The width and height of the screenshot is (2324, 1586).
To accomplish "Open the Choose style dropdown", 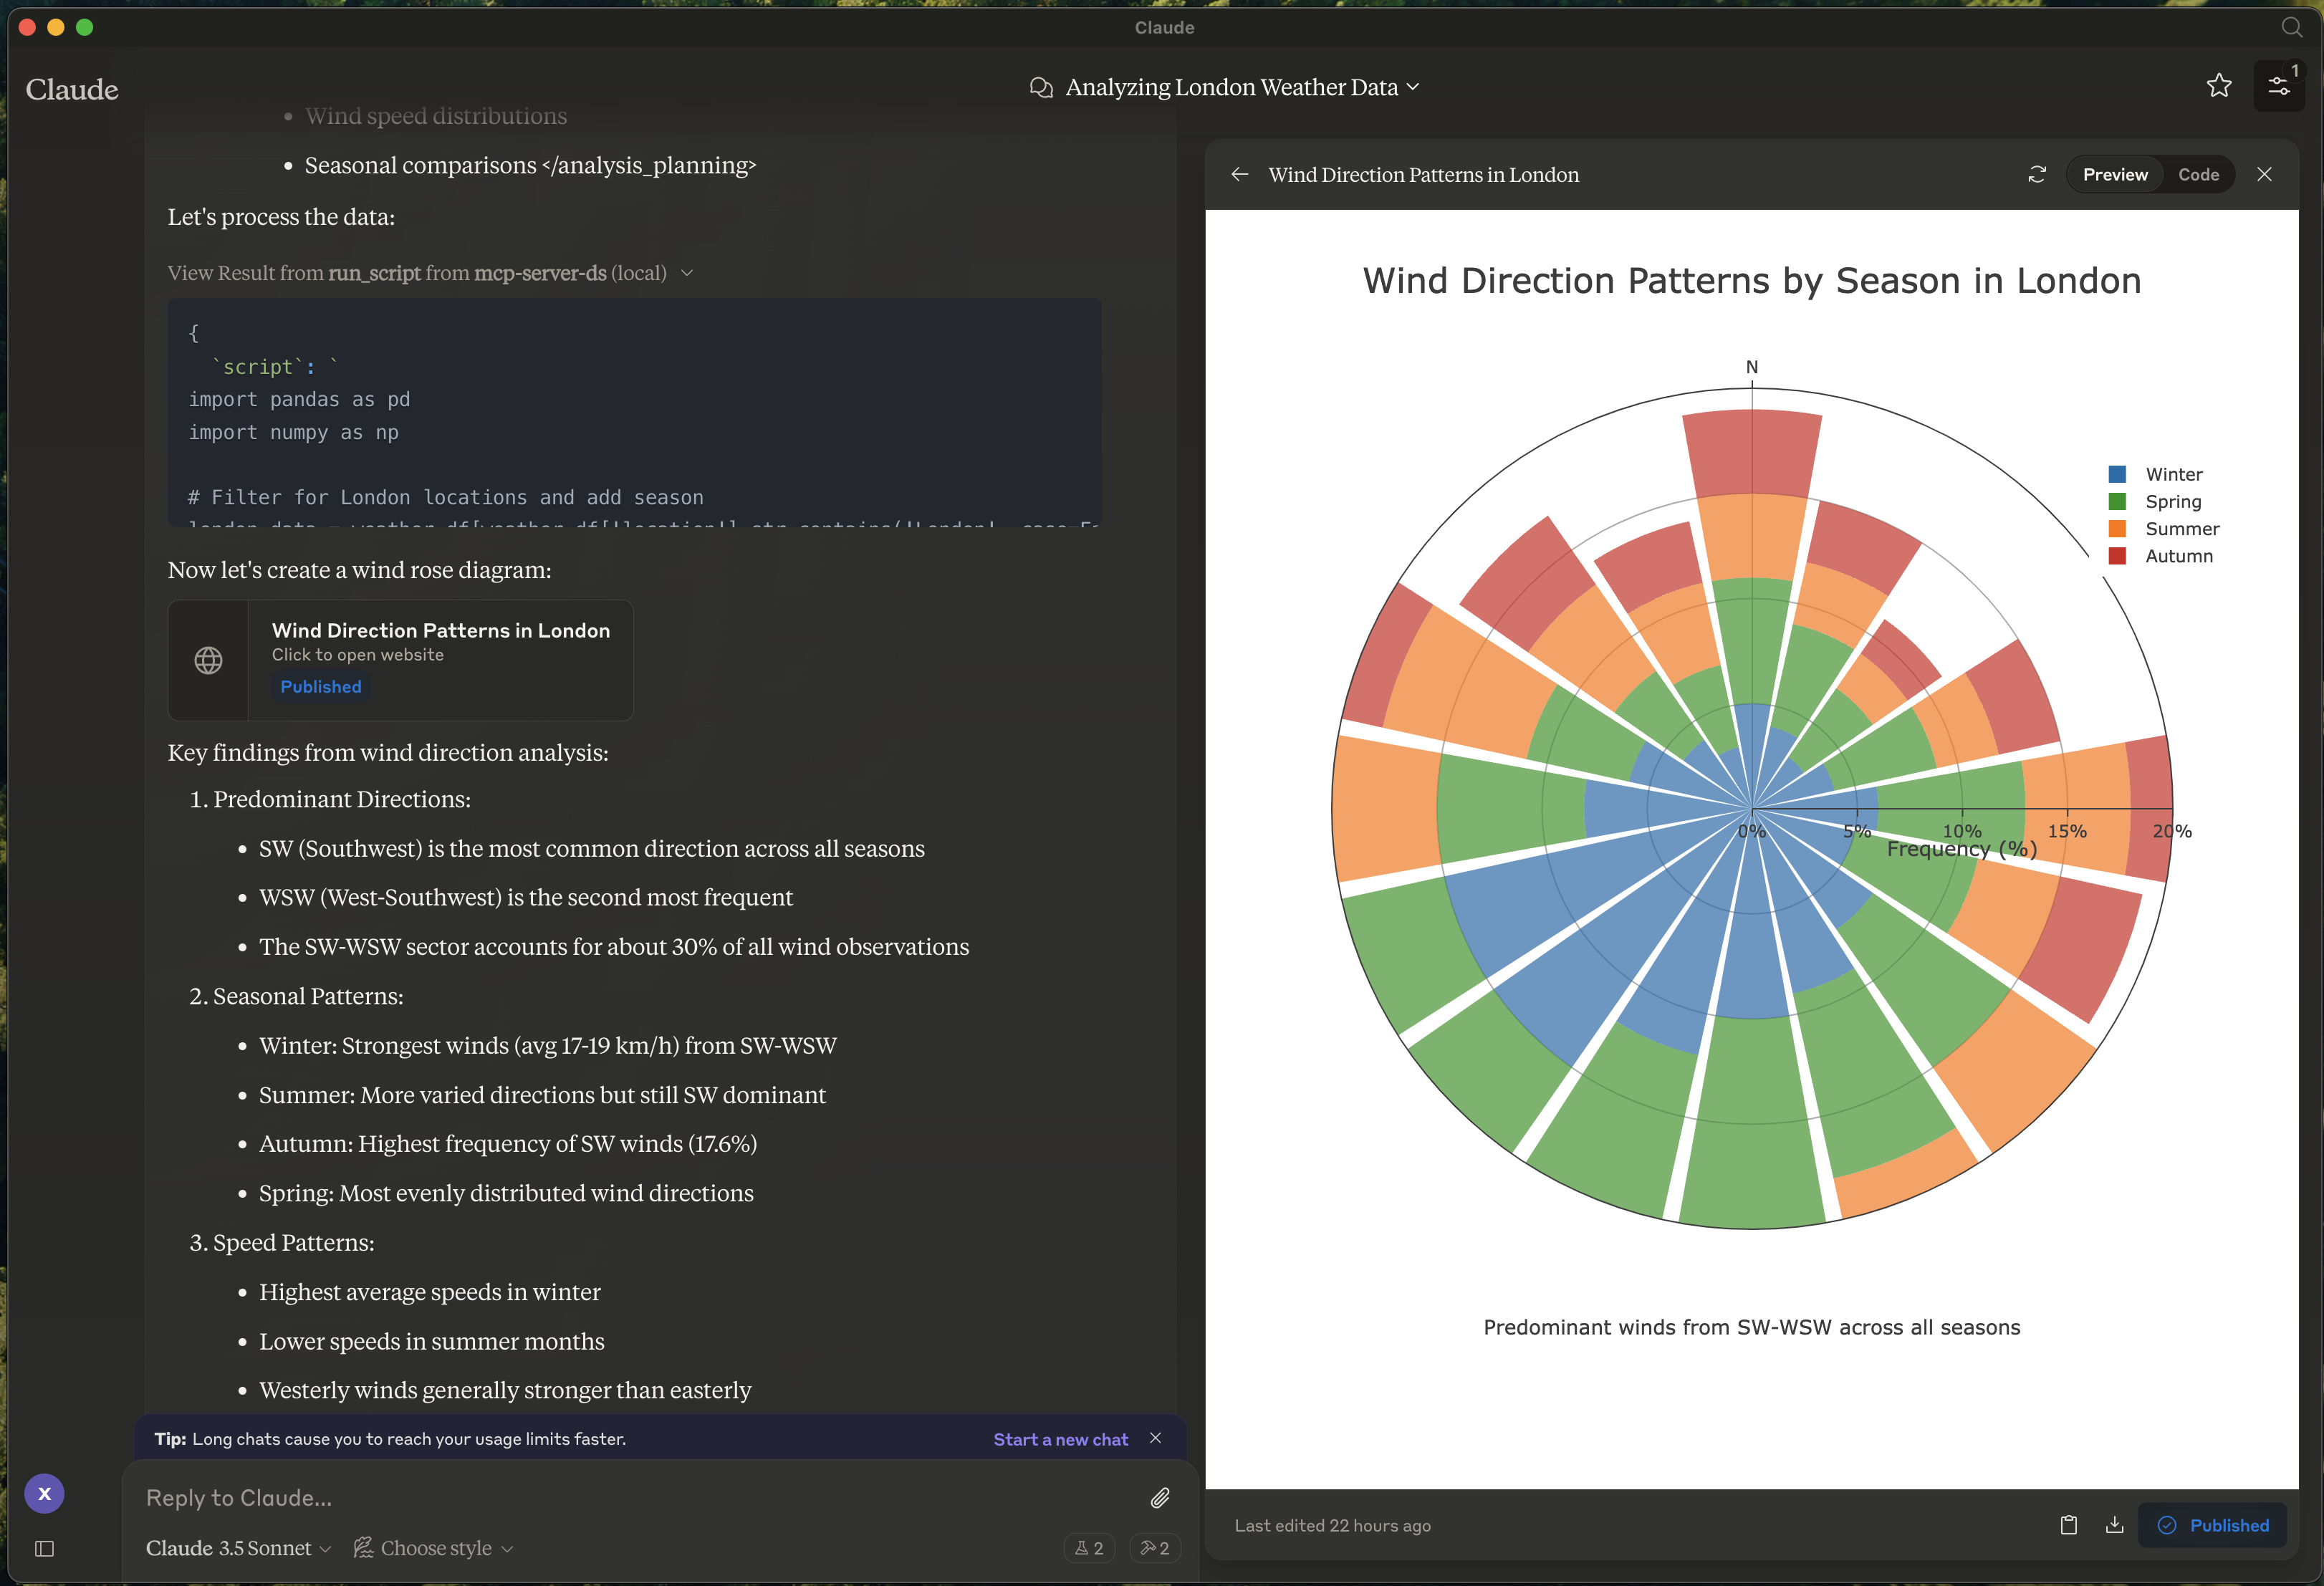I will 434,1548.
